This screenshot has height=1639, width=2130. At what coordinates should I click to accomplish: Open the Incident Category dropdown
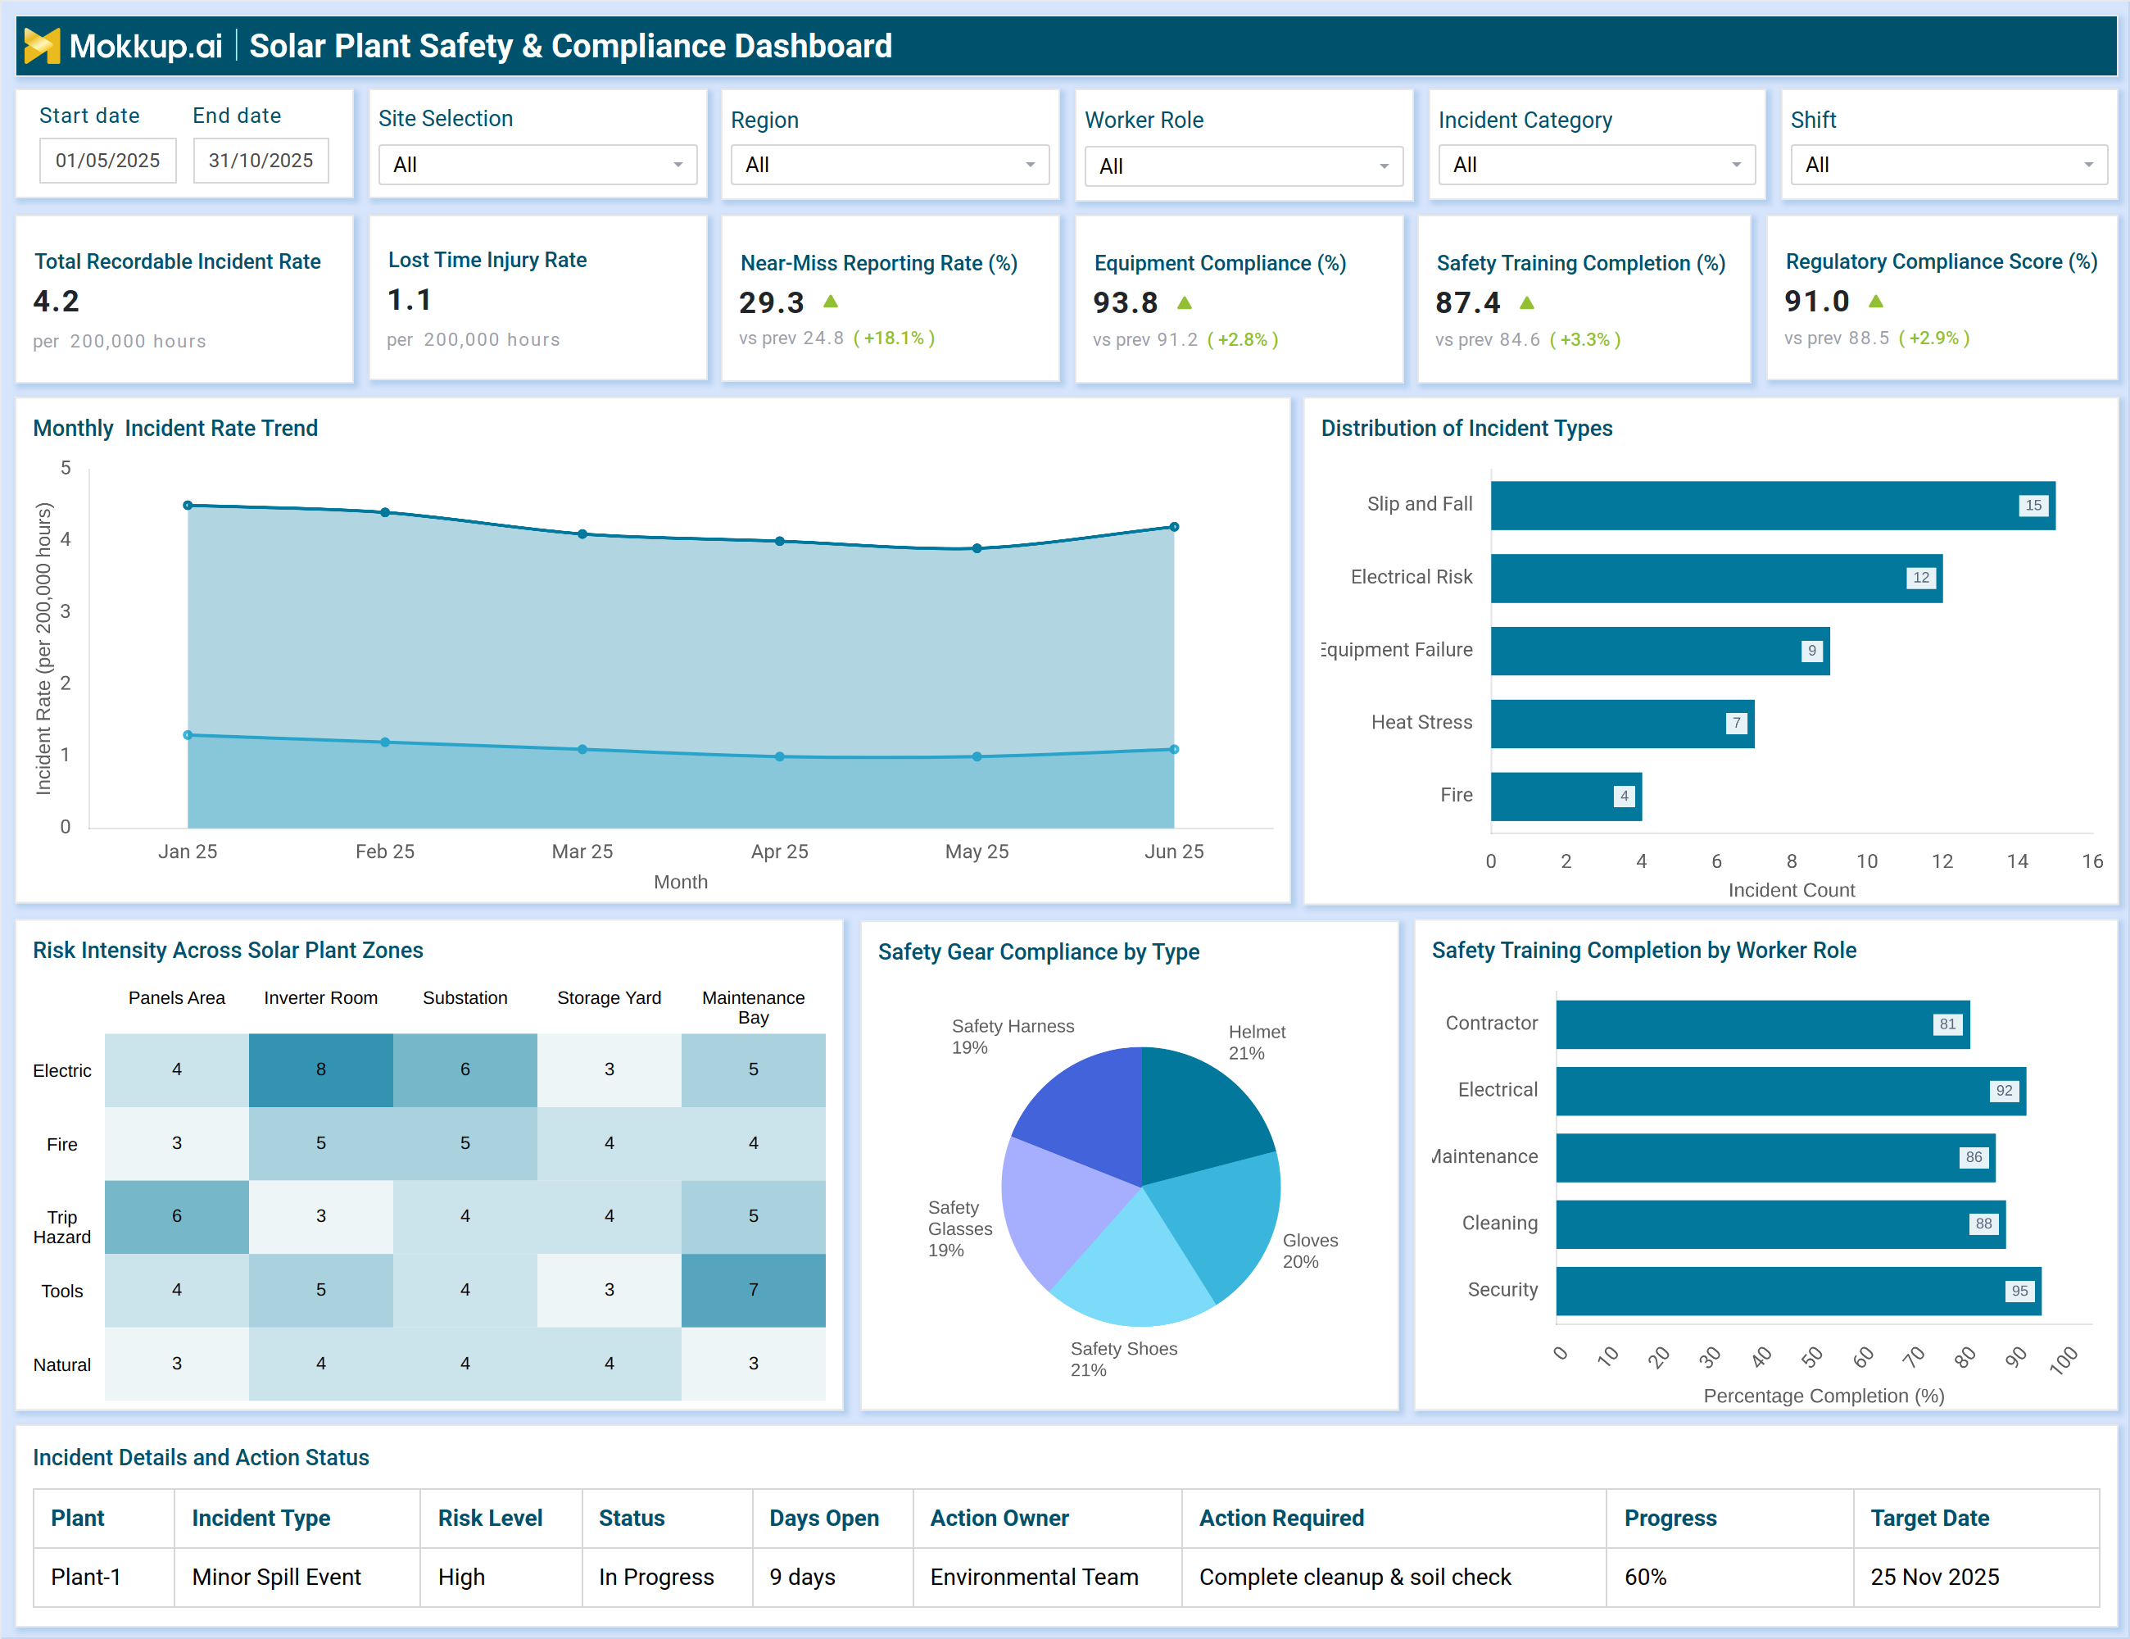point(1597,165)
